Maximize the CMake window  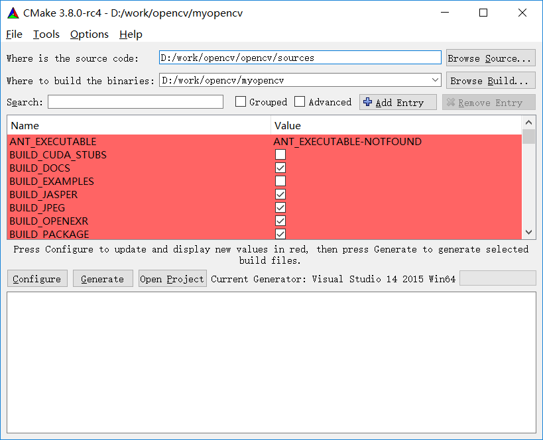[483, 13]
